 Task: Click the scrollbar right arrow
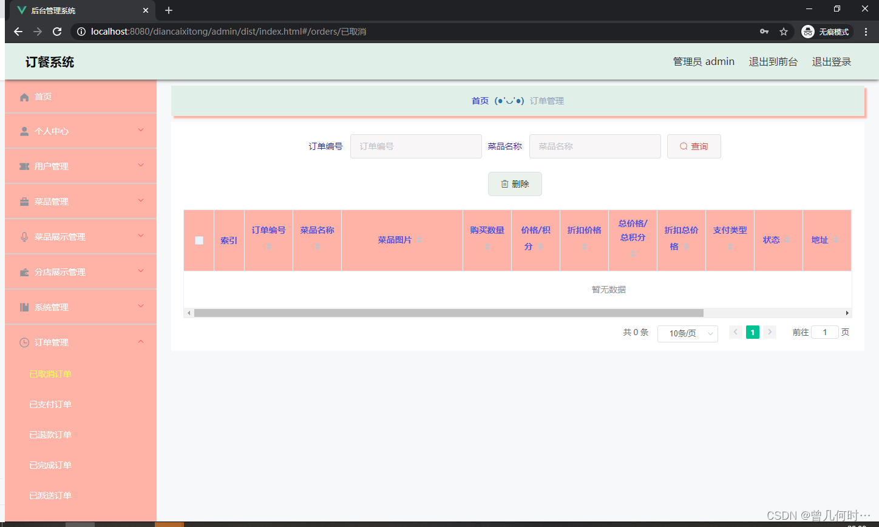[847, 313]
